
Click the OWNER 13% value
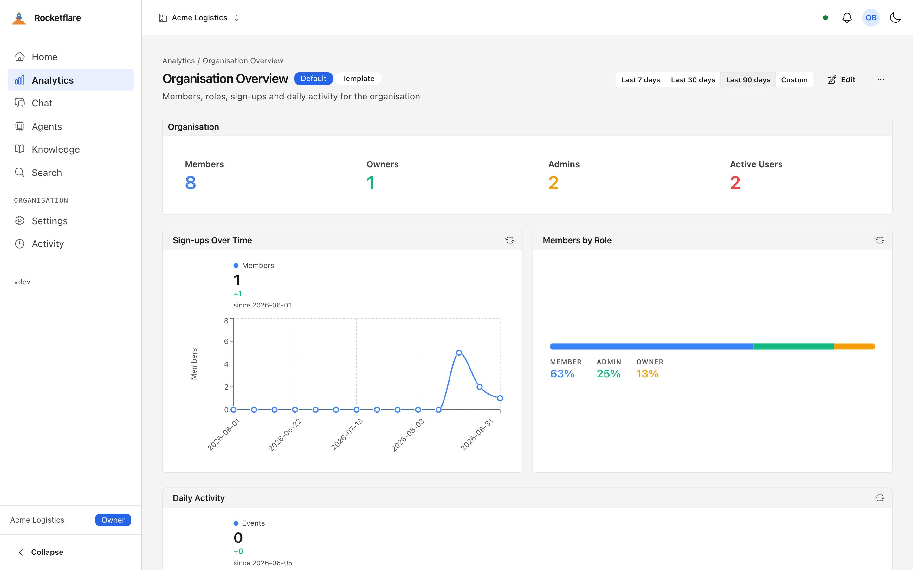coord(647,374)
